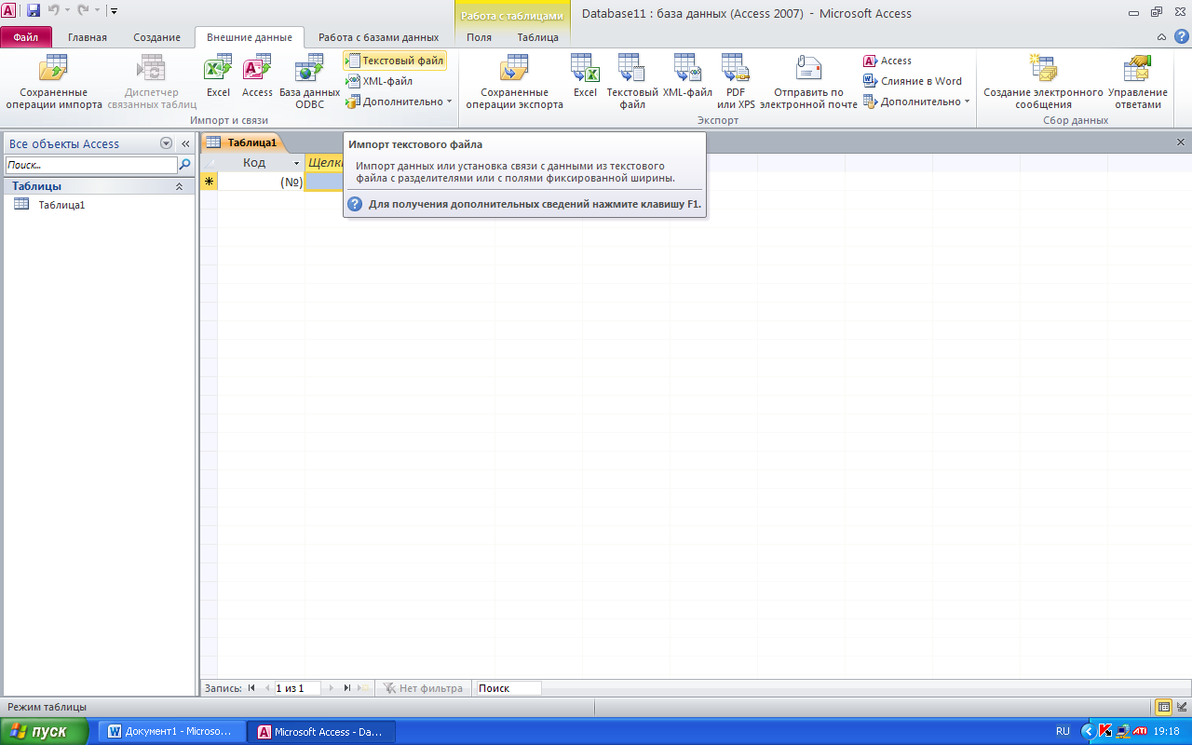Switch to Design view in status bar

pyautogui.click(x=1182, y=707)
